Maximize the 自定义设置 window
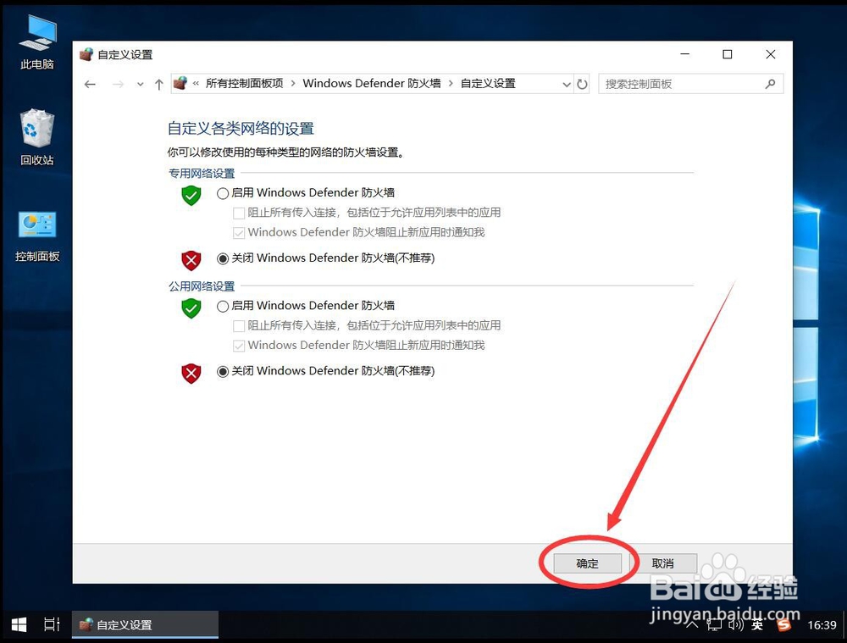 tap(728, 54)
